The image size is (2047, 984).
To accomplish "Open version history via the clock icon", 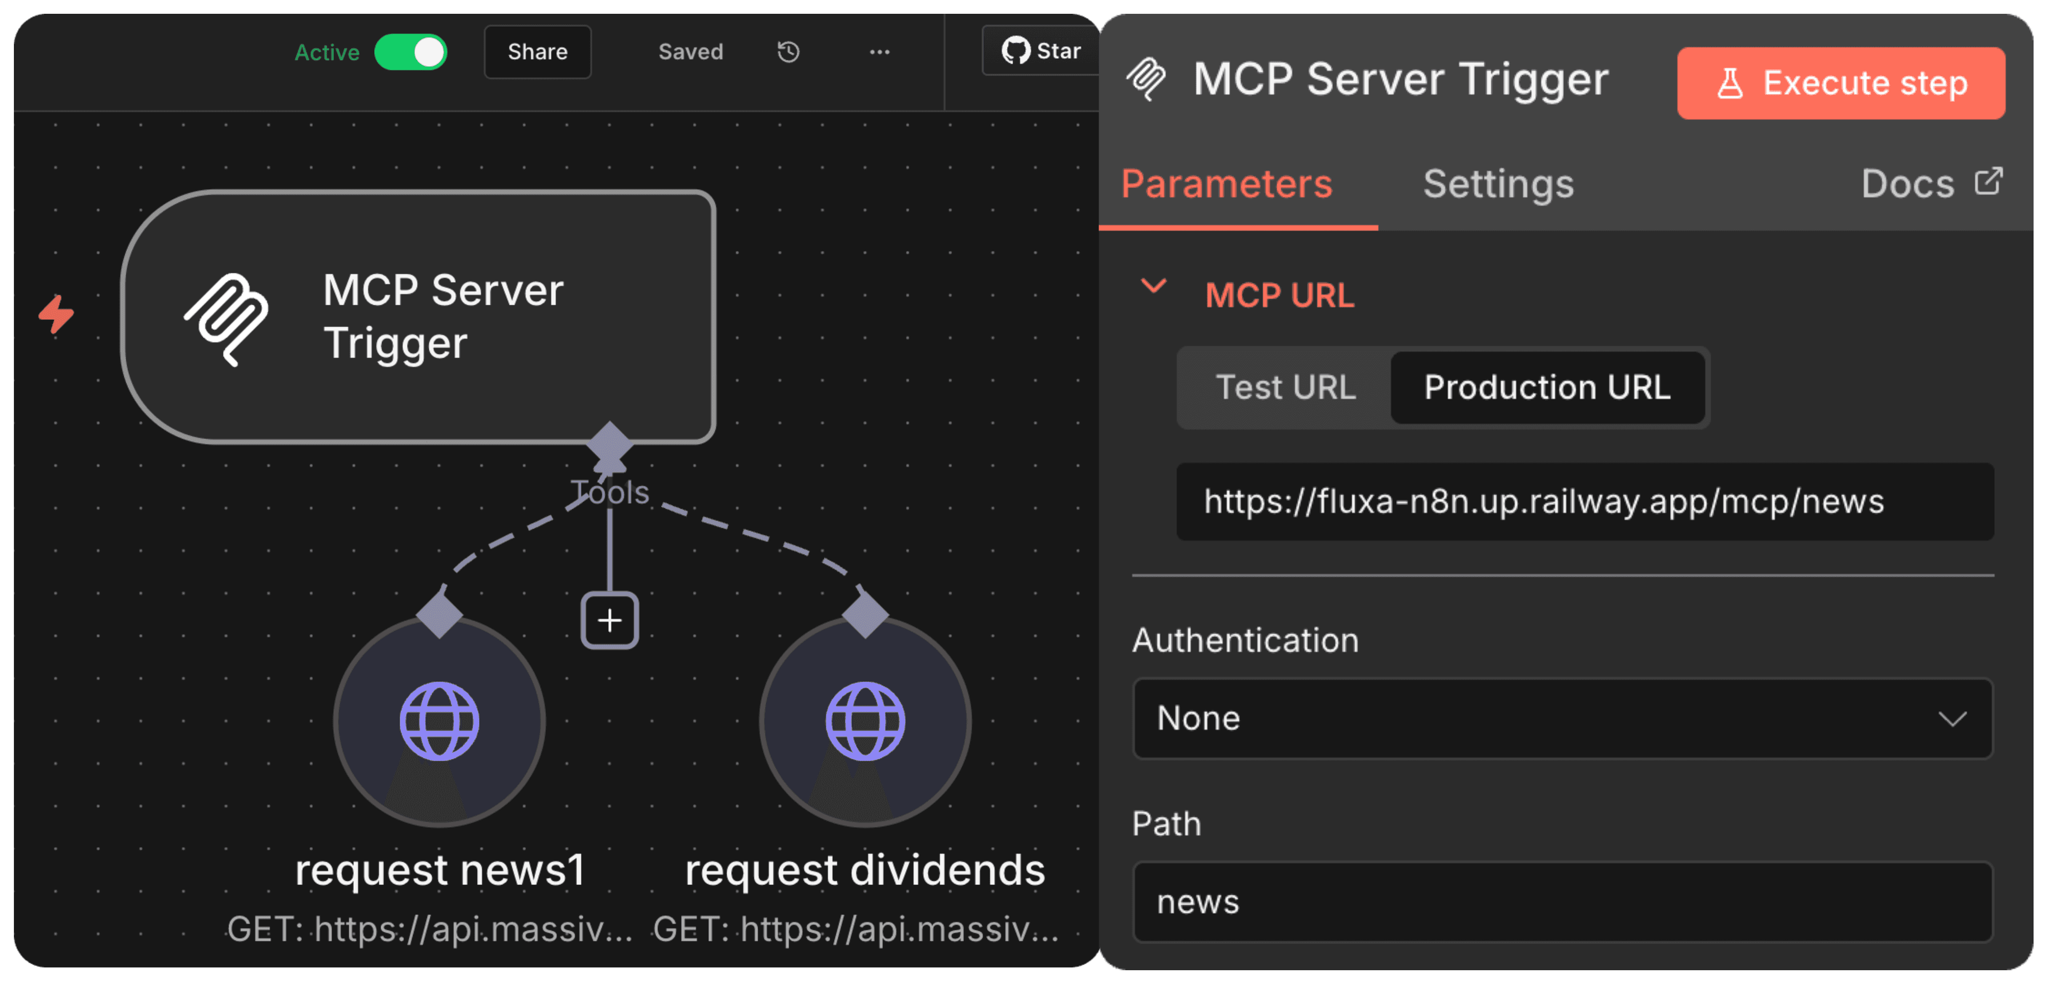I will [787, 51].
